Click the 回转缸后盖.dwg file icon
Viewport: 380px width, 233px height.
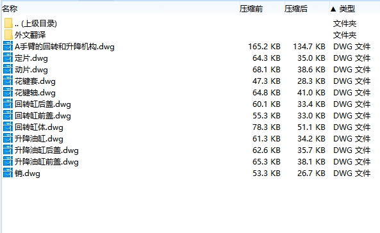point(8,104)
